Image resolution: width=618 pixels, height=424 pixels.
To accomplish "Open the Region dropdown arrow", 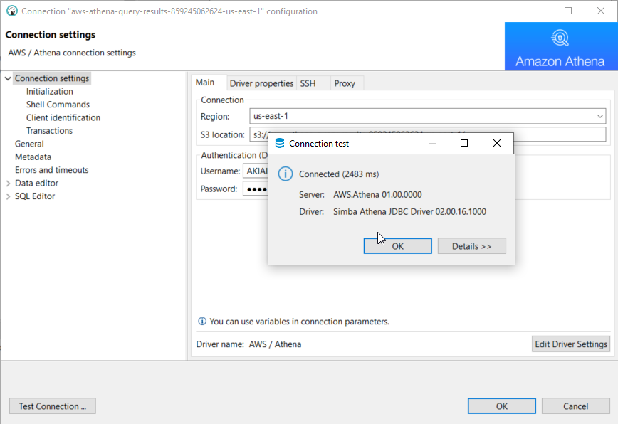I will point(600,116).
